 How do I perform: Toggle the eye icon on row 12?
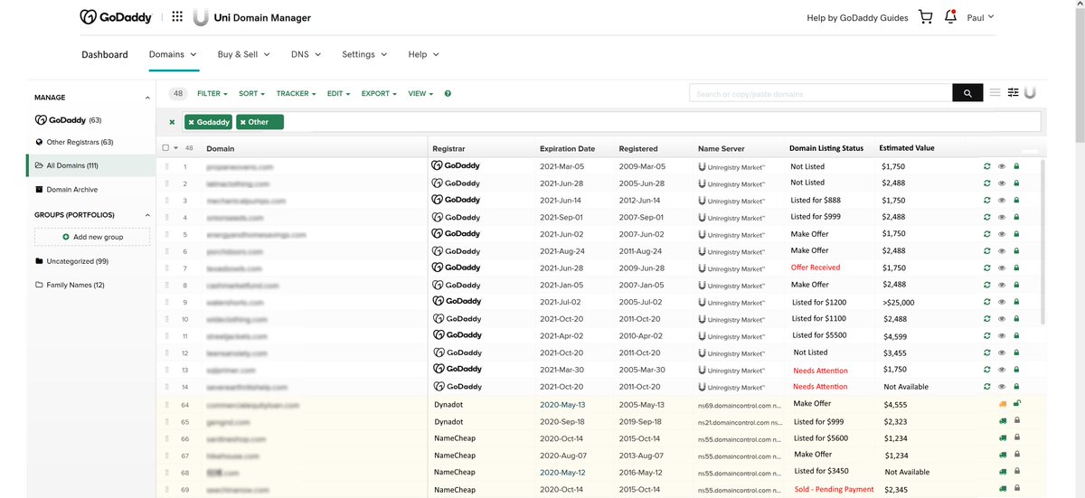click(x=1002, y=352)
